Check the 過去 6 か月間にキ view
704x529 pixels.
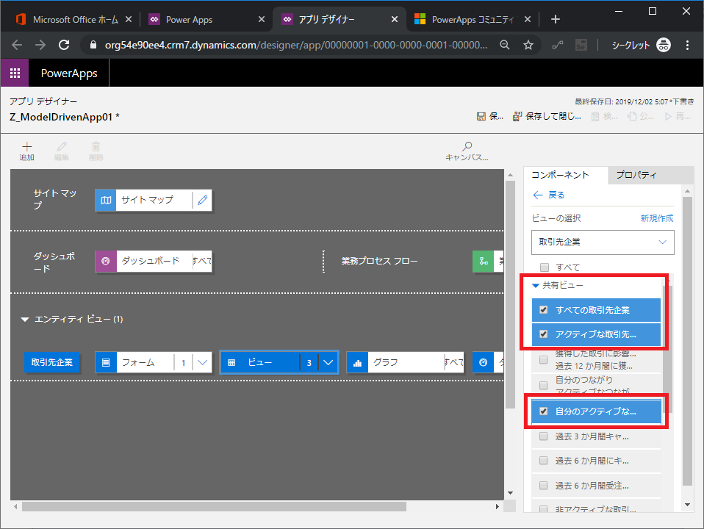coord(544,460)
